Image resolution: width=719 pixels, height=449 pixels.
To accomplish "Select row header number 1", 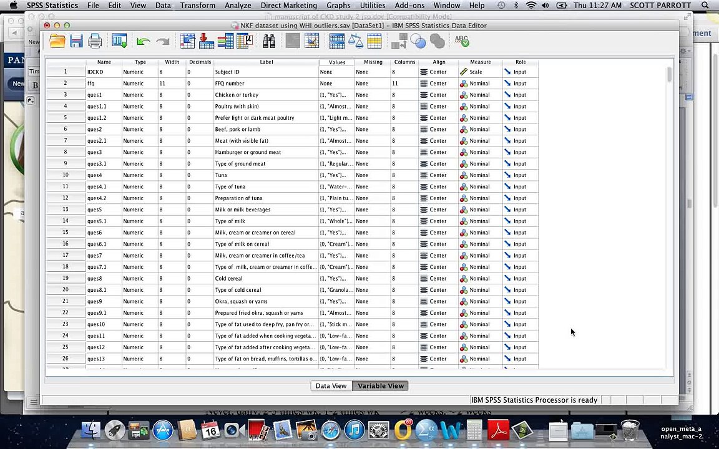I will [x=66, y=72].
